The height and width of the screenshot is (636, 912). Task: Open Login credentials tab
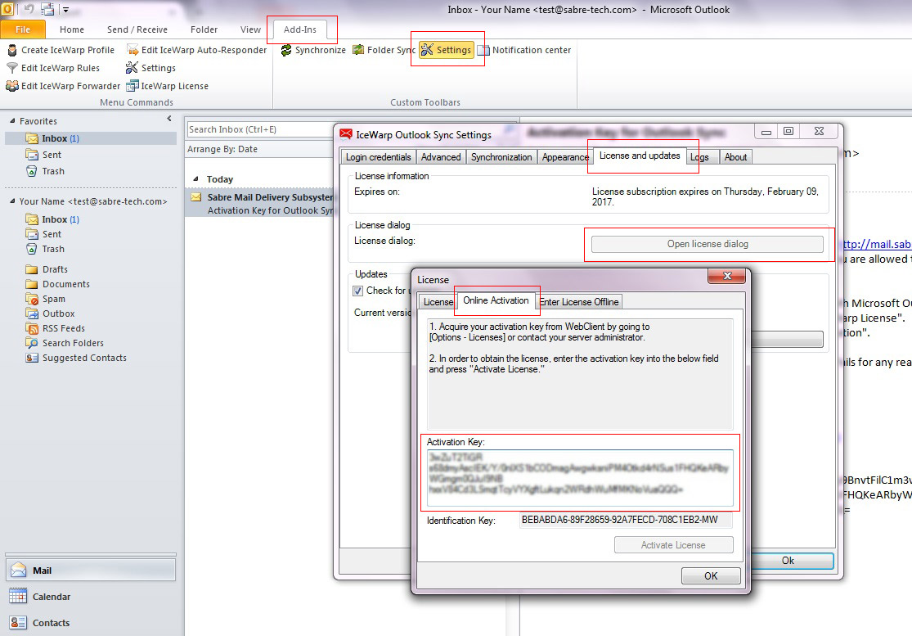pos(378,157)
